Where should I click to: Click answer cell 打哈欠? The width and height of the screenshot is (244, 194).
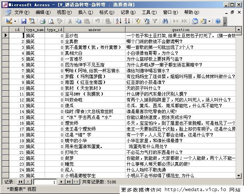(95, 152)
